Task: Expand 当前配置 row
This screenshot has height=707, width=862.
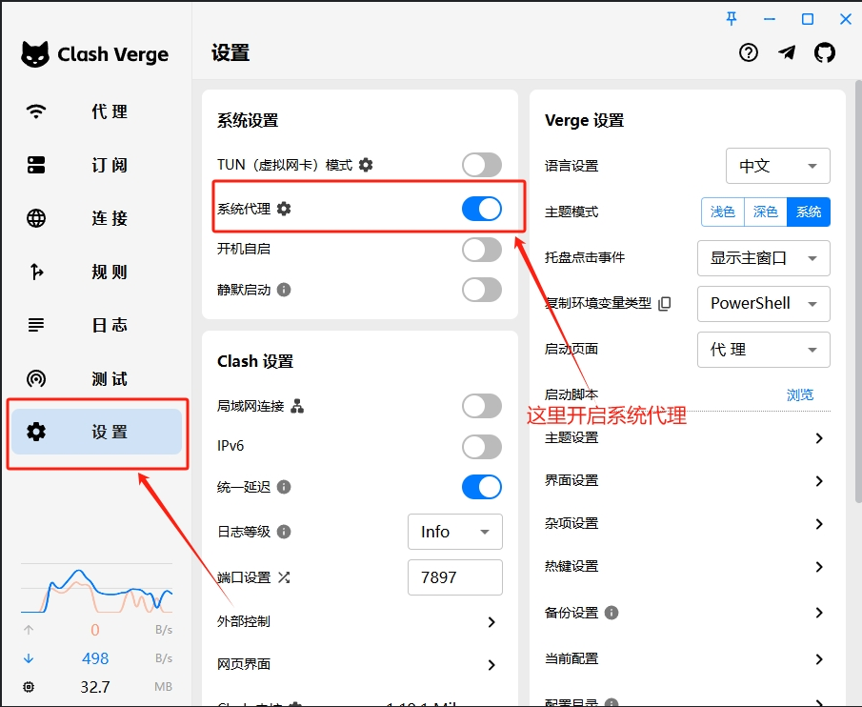Action: 687,658
